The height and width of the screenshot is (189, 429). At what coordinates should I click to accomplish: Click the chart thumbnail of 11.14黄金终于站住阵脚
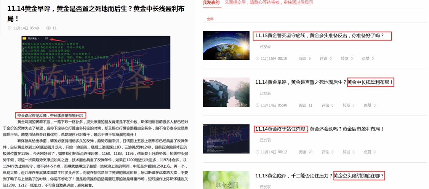pyautogui.click(x=226, y=139)
